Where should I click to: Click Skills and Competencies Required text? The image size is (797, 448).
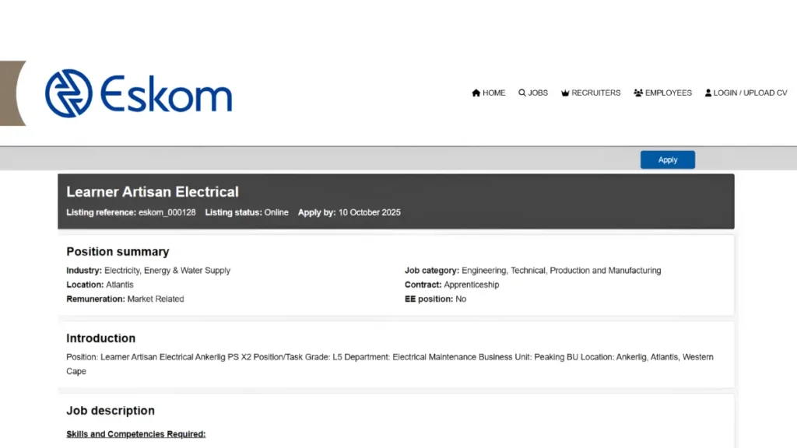(136, 434)
